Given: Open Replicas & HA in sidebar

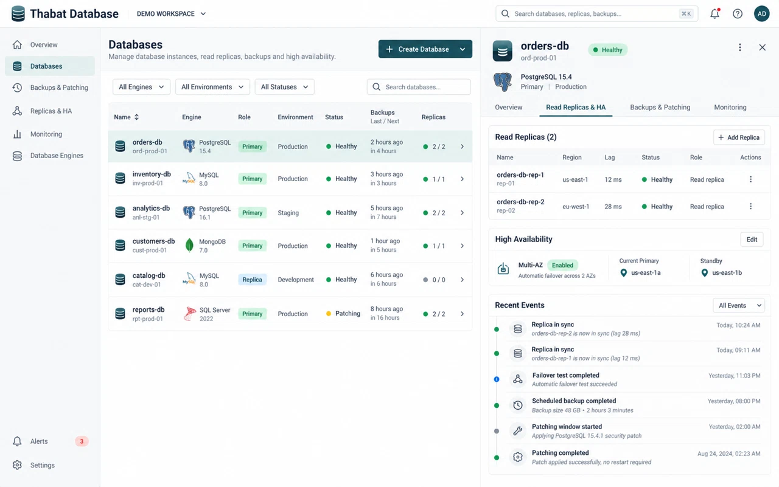Looking at the screenshot, I should pos(50,111).
